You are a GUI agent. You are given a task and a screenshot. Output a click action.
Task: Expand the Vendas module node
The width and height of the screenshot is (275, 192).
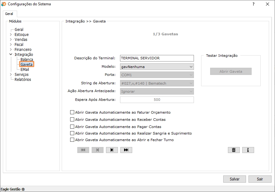(x=11, y=40)
